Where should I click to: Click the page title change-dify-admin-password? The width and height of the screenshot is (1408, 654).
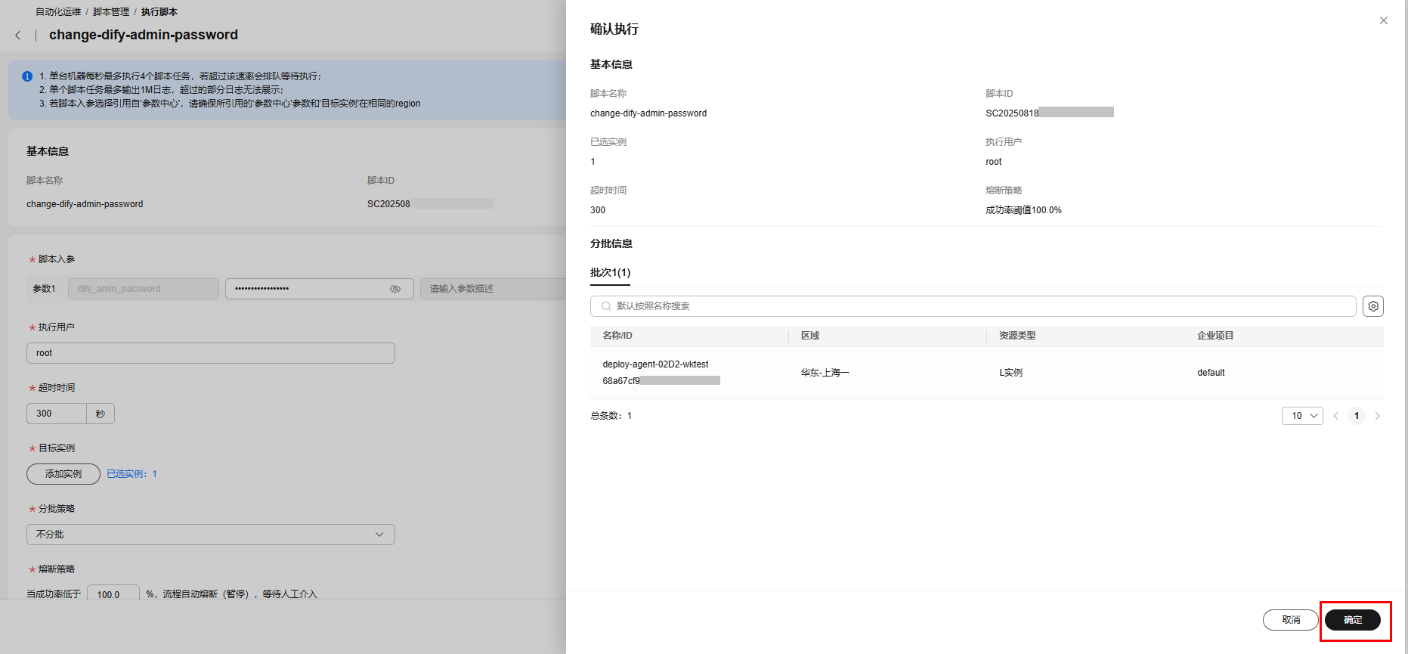[144, 35]
